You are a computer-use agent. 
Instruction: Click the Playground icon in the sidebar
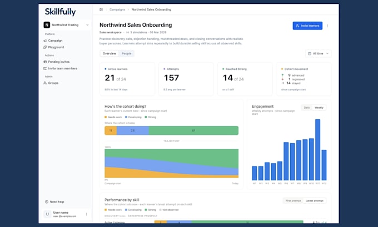45,47
